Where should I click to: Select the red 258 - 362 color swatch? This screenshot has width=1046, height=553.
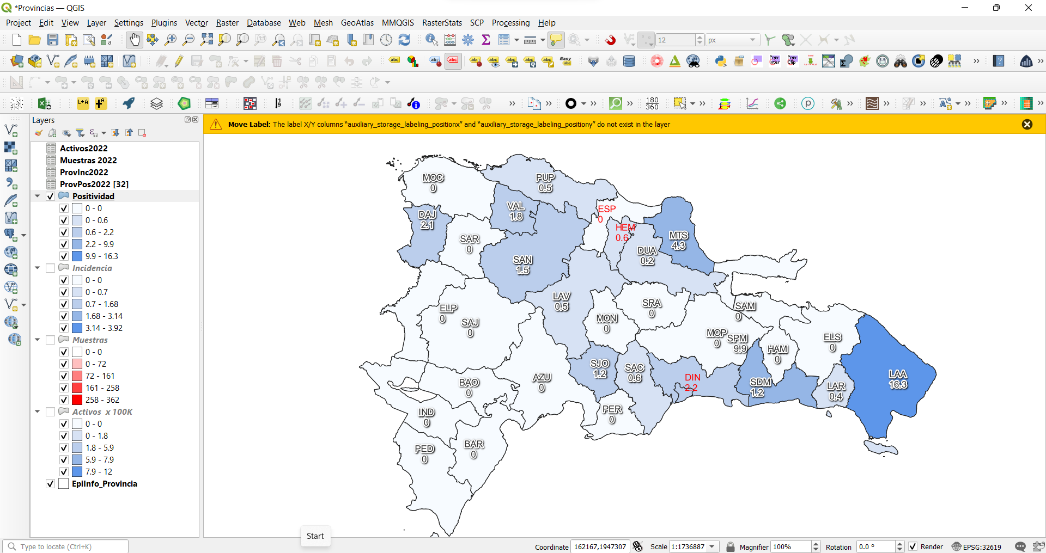tap(76, 400)
